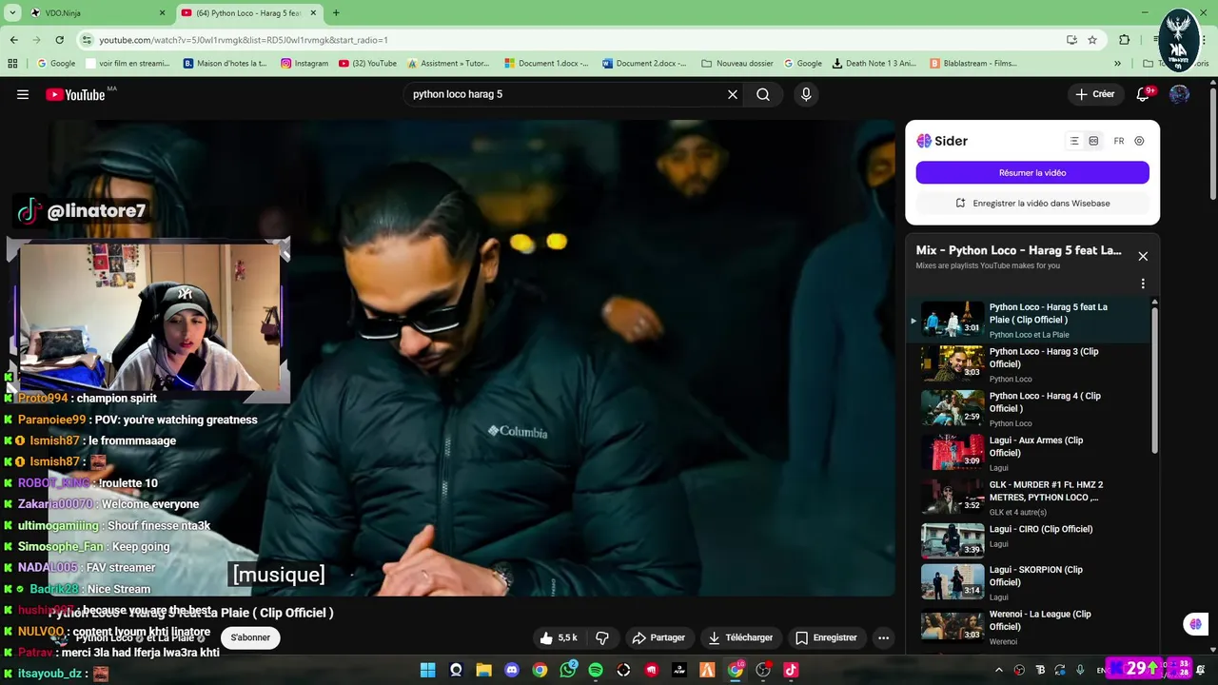The width and height of the screenshot is (1218, 685).
Task: Open the Windows Start menu
Action: (x=428, y=670)
